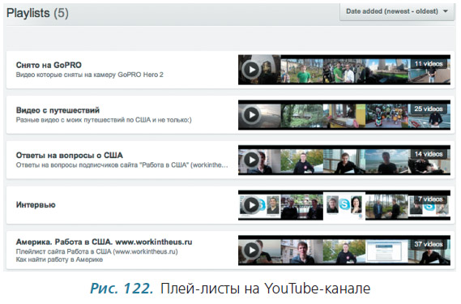Open the Ответы на вопросы о США title
The width and height of the screenshot is (461, 304).
point(70,156)
